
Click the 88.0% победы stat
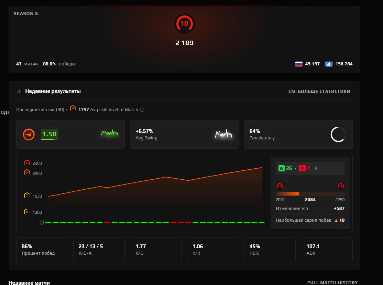point(59,64)
